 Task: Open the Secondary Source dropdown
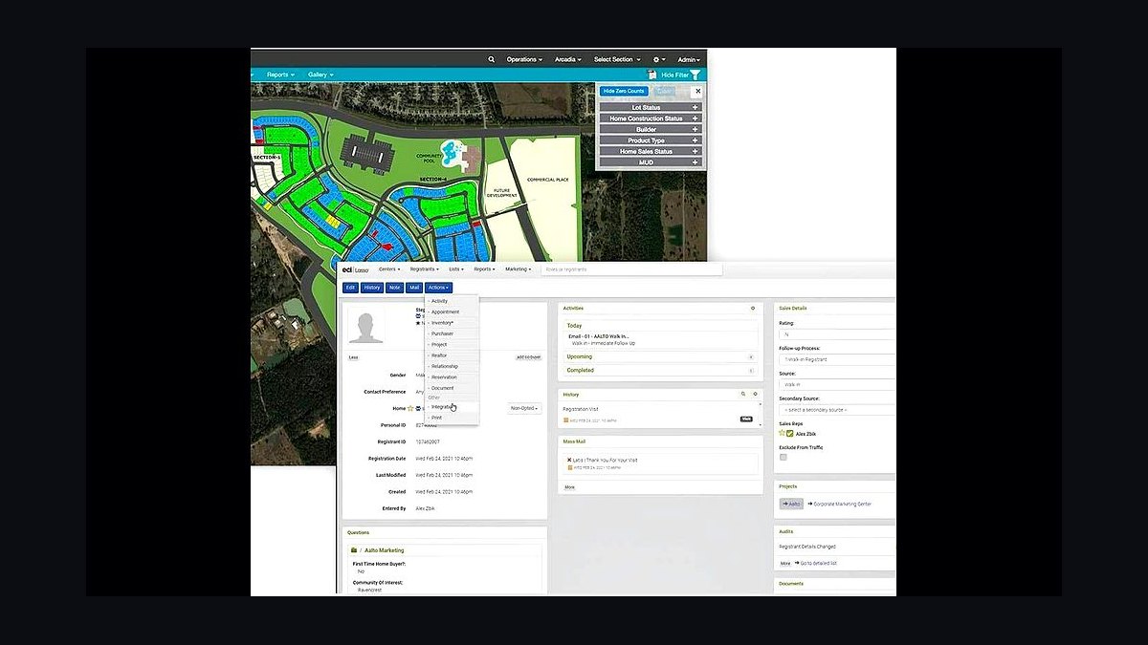[x=837, y=410]
